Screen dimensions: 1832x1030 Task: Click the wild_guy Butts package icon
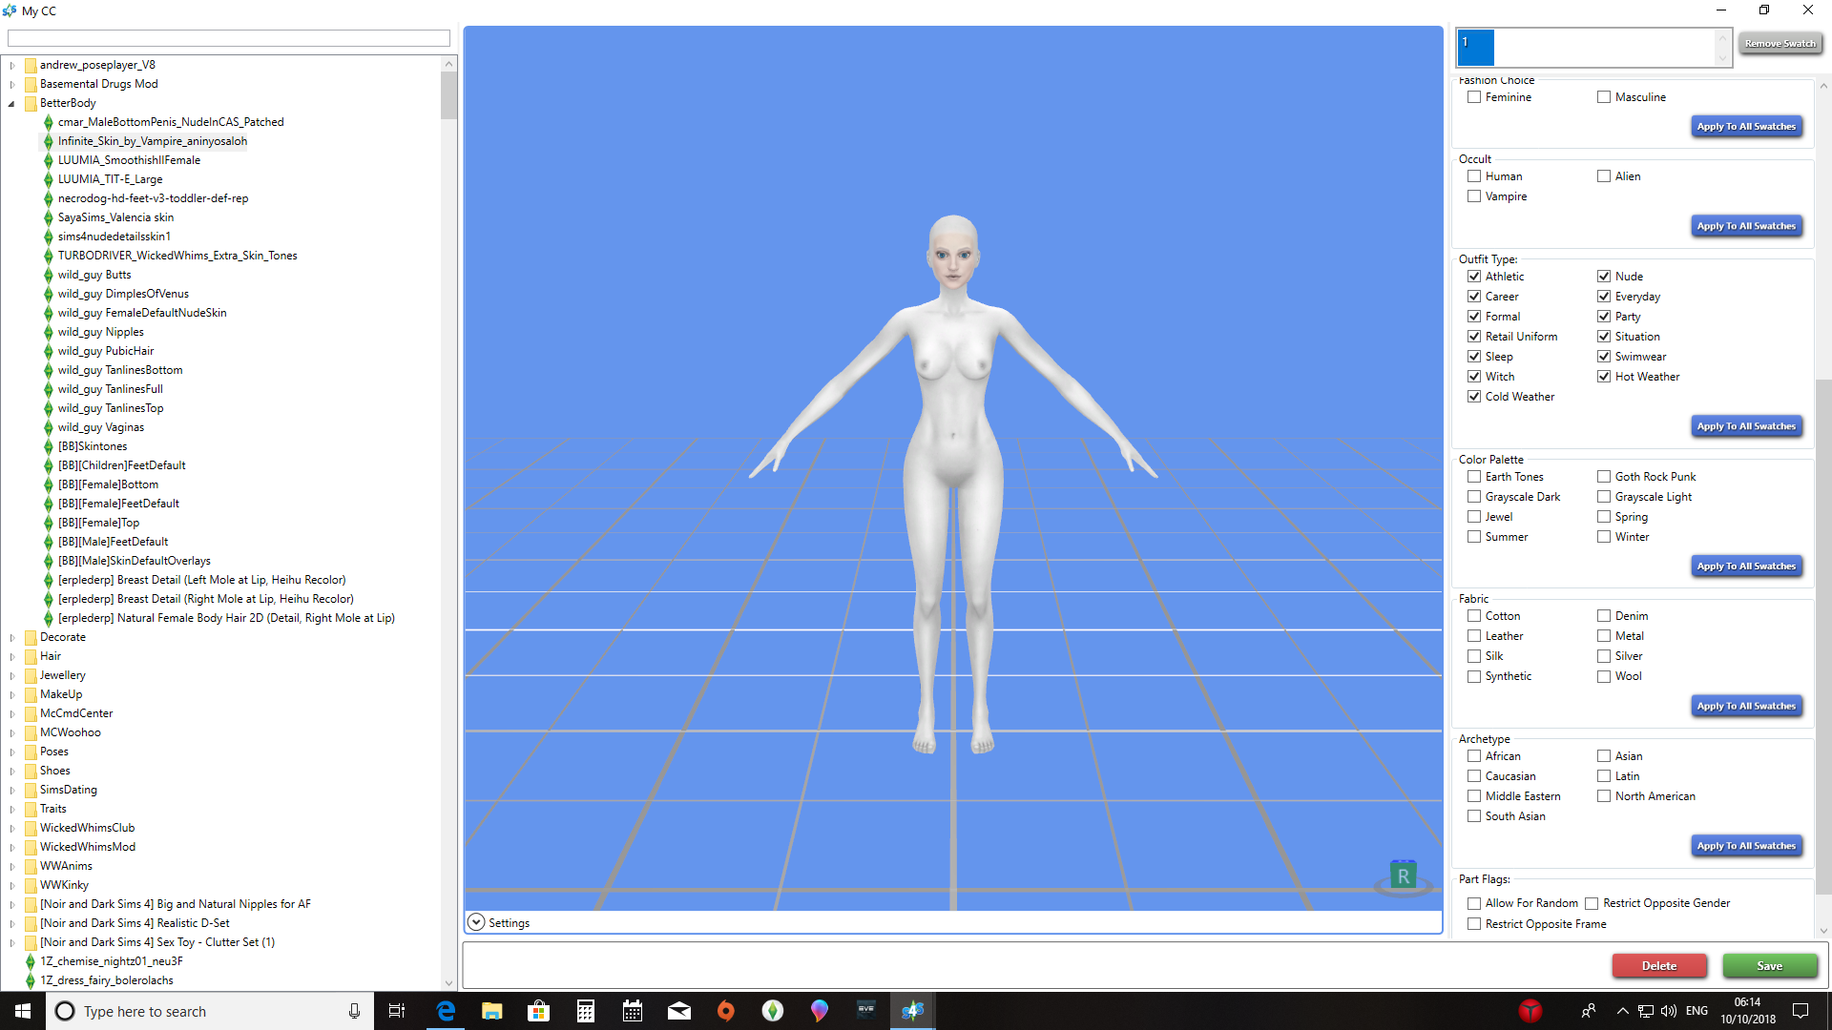pos(48,275)
